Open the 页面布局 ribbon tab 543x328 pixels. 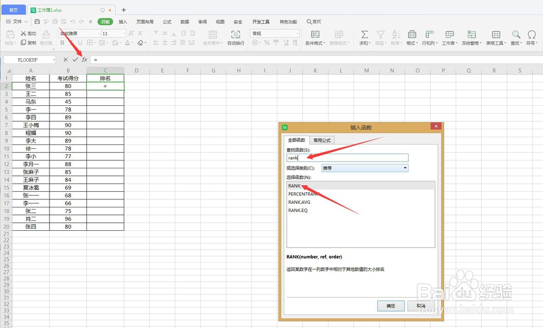click(x=145, y=22)
